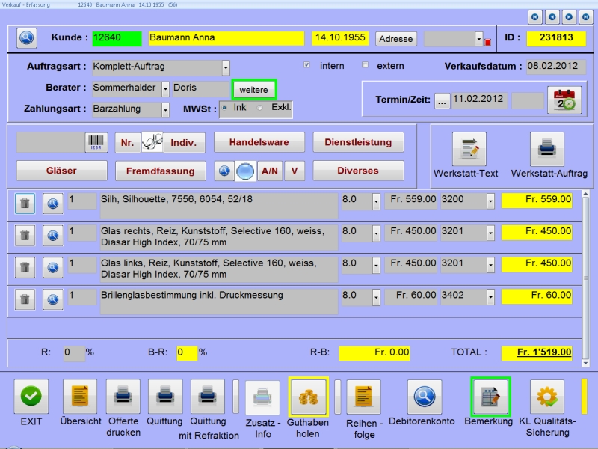The width and height of the screenshot is (598, 449).
Task: Print the Werkstatt-Auftrag
Action: point(547,149)
